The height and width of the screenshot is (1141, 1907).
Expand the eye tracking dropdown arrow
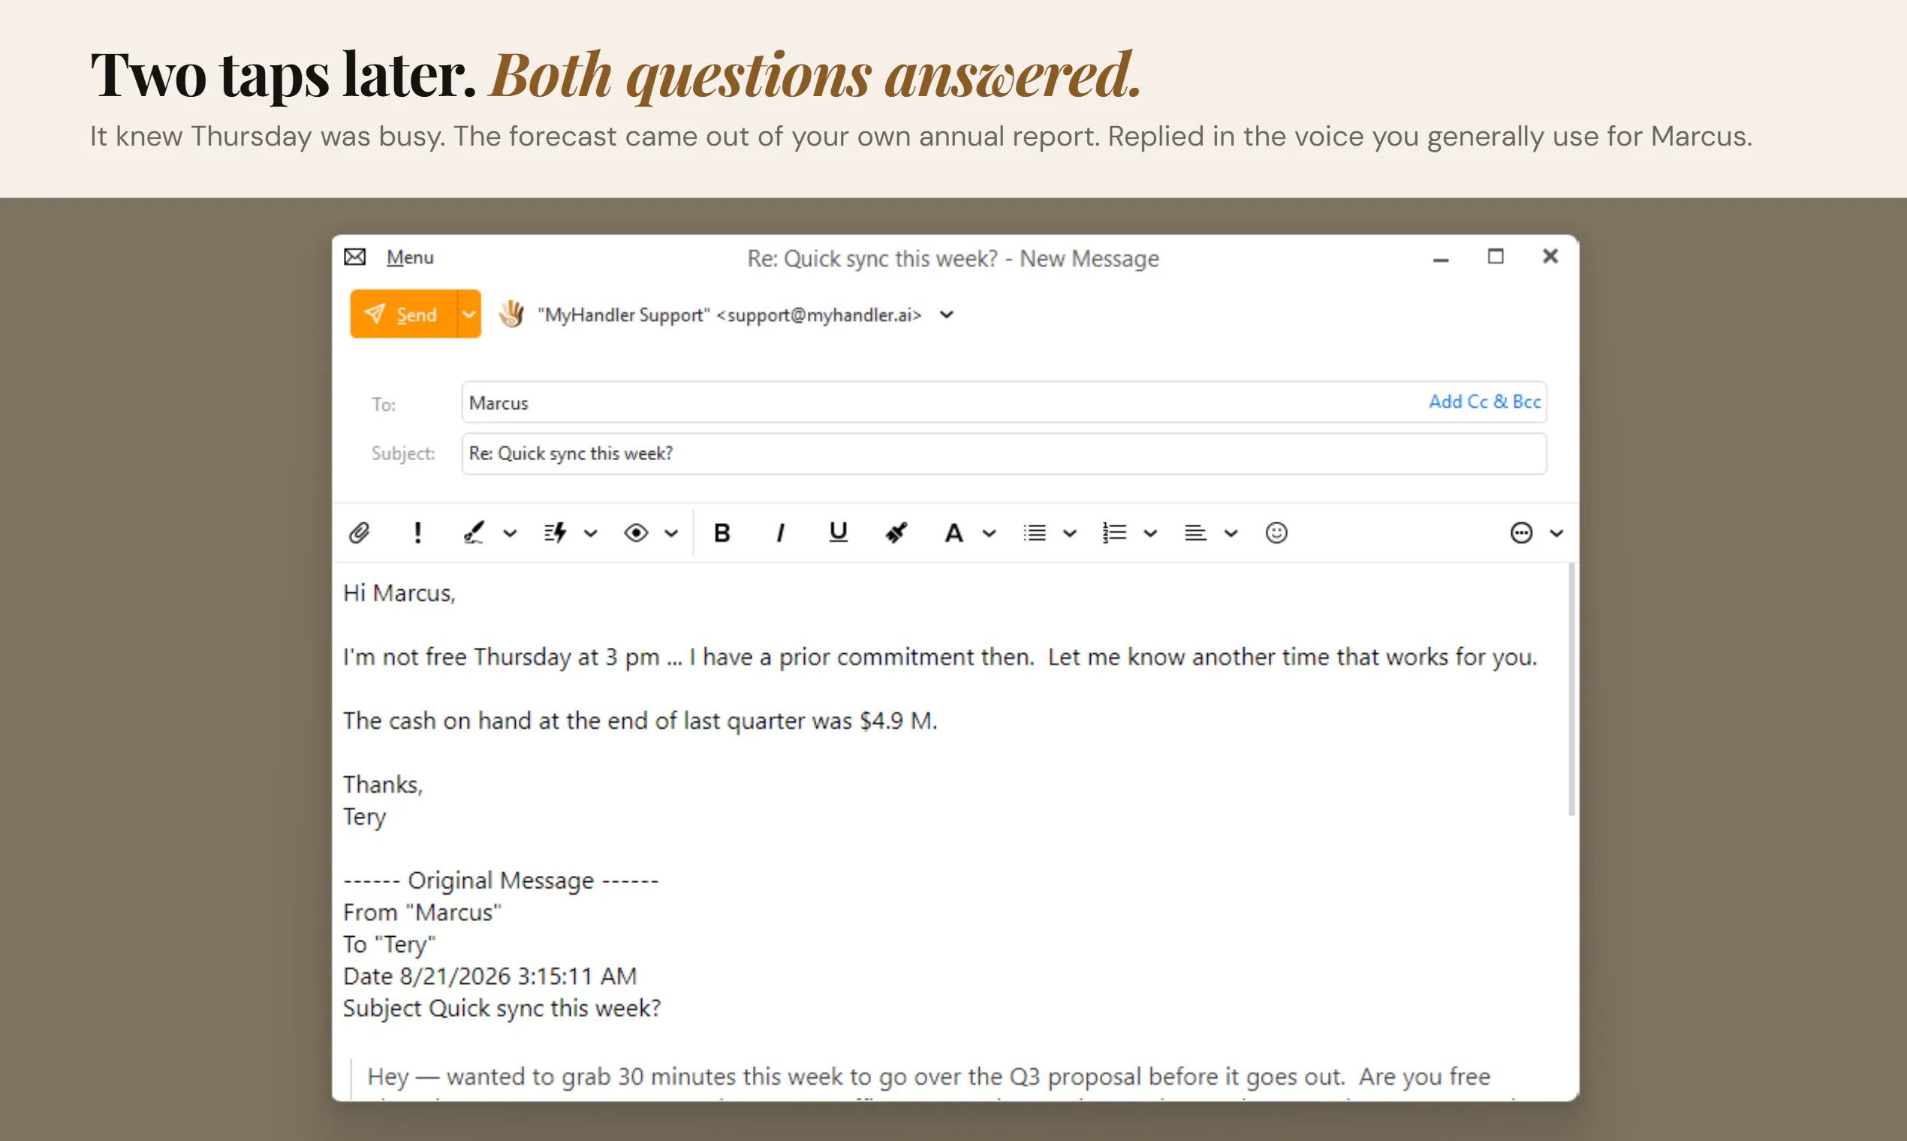[x=671, y=533]
